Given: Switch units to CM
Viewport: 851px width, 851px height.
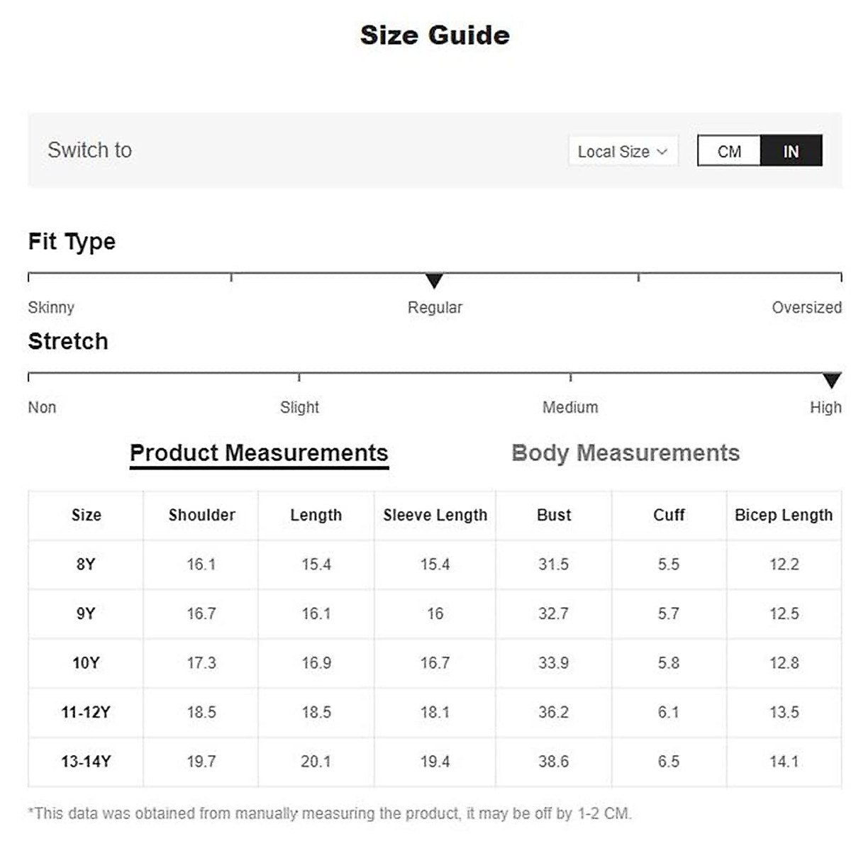Looking at the screenshot, I should tap(729, 151).
